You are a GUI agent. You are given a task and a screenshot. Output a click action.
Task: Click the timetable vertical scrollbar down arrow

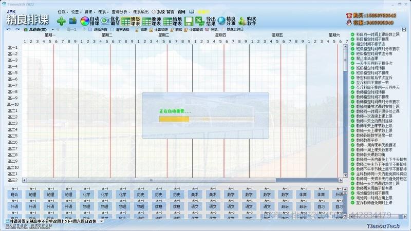click(x=345, y=175)
